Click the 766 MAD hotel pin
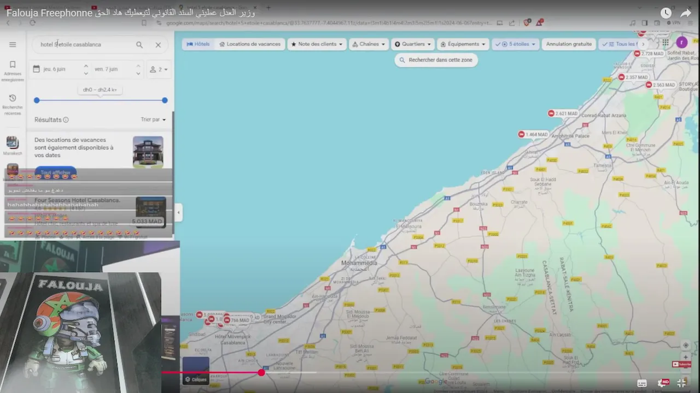 click(x=236, y=320)
